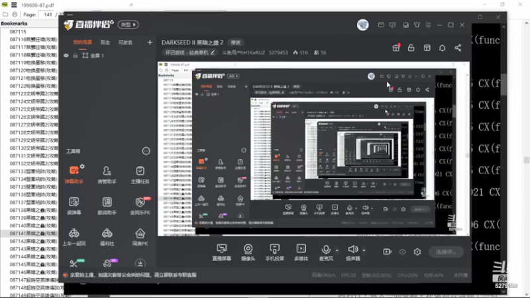Open the 主播任务 streamer tasks tool
530x298 pixels.
140,175
